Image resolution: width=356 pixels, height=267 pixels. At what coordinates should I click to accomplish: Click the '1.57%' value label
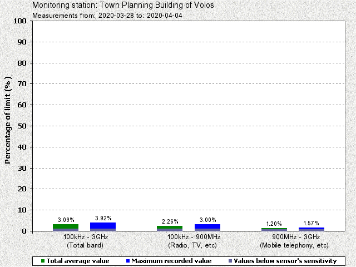(311, 223)
